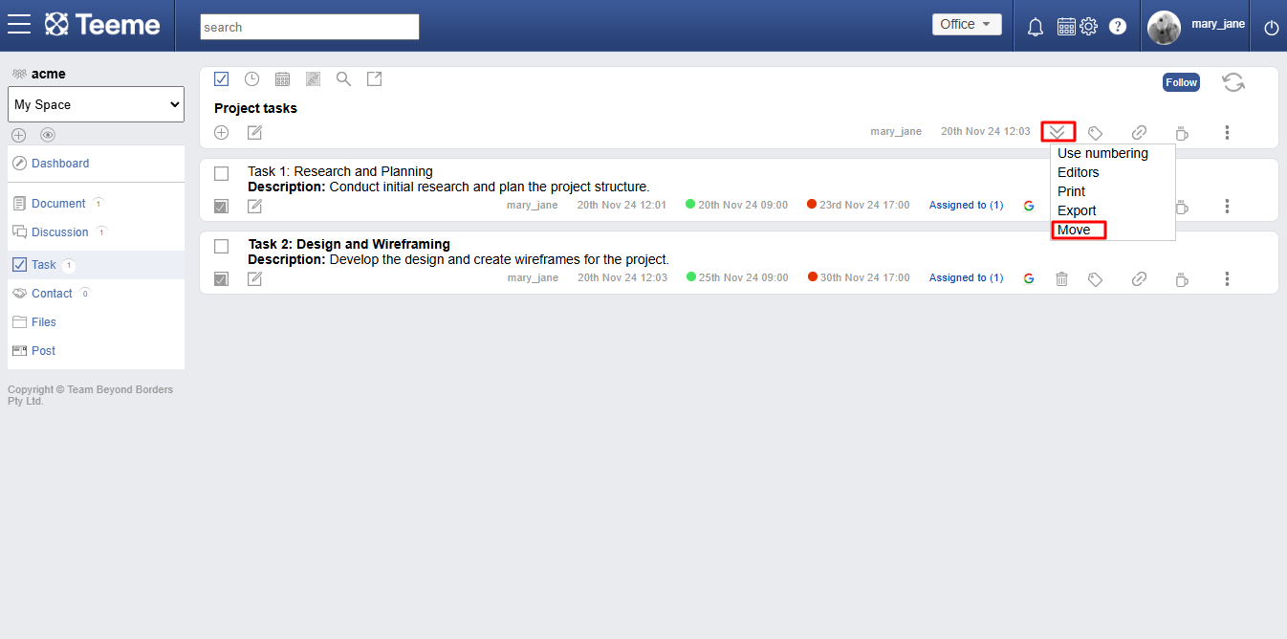Collapse the double-chevron menu for Project tasks
Screen dimensions: 1287x639
[1058, 132]
